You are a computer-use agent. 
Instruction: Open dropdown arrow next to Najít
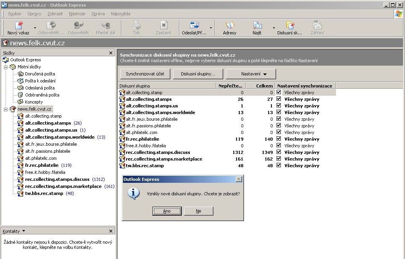click(x=274, y=28)
